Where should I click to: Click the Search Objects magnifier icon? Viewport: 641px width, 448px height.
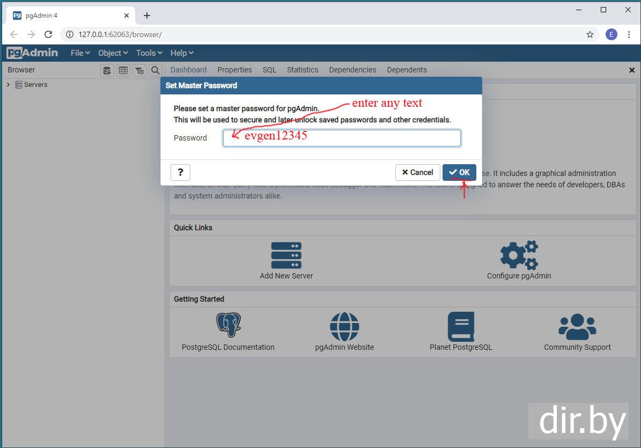tap(156, 70)
